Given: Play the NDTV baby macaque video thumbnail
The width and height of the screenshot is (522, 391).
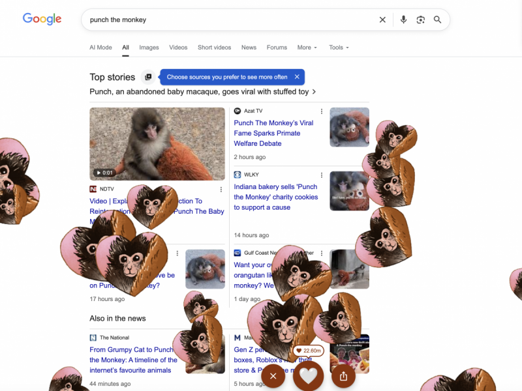Looking at the screenshot, I should [157, 143].
